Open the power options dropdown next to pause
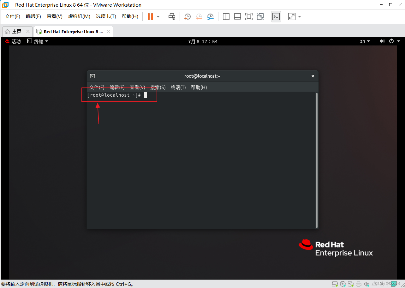The height and width of the screenshot is (288, 405). 158,16
